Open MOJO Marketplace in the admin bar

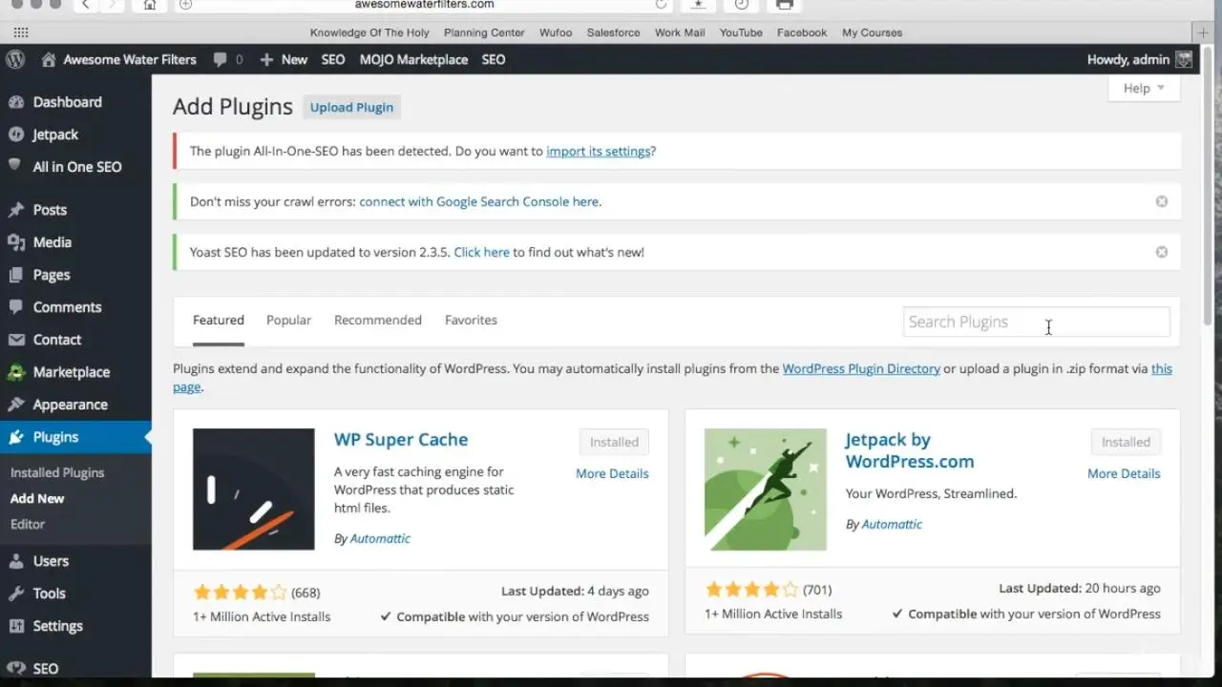tap(413, 59)
